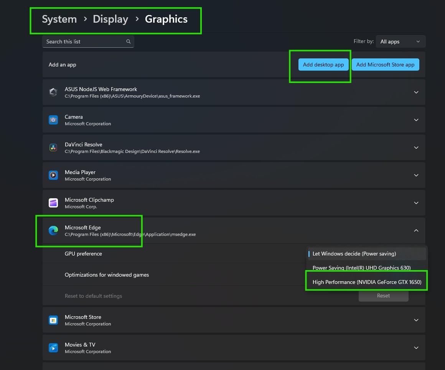Click the Media Player app icon
The height and width of the screenshot is (370, 445).
(53, 175)
